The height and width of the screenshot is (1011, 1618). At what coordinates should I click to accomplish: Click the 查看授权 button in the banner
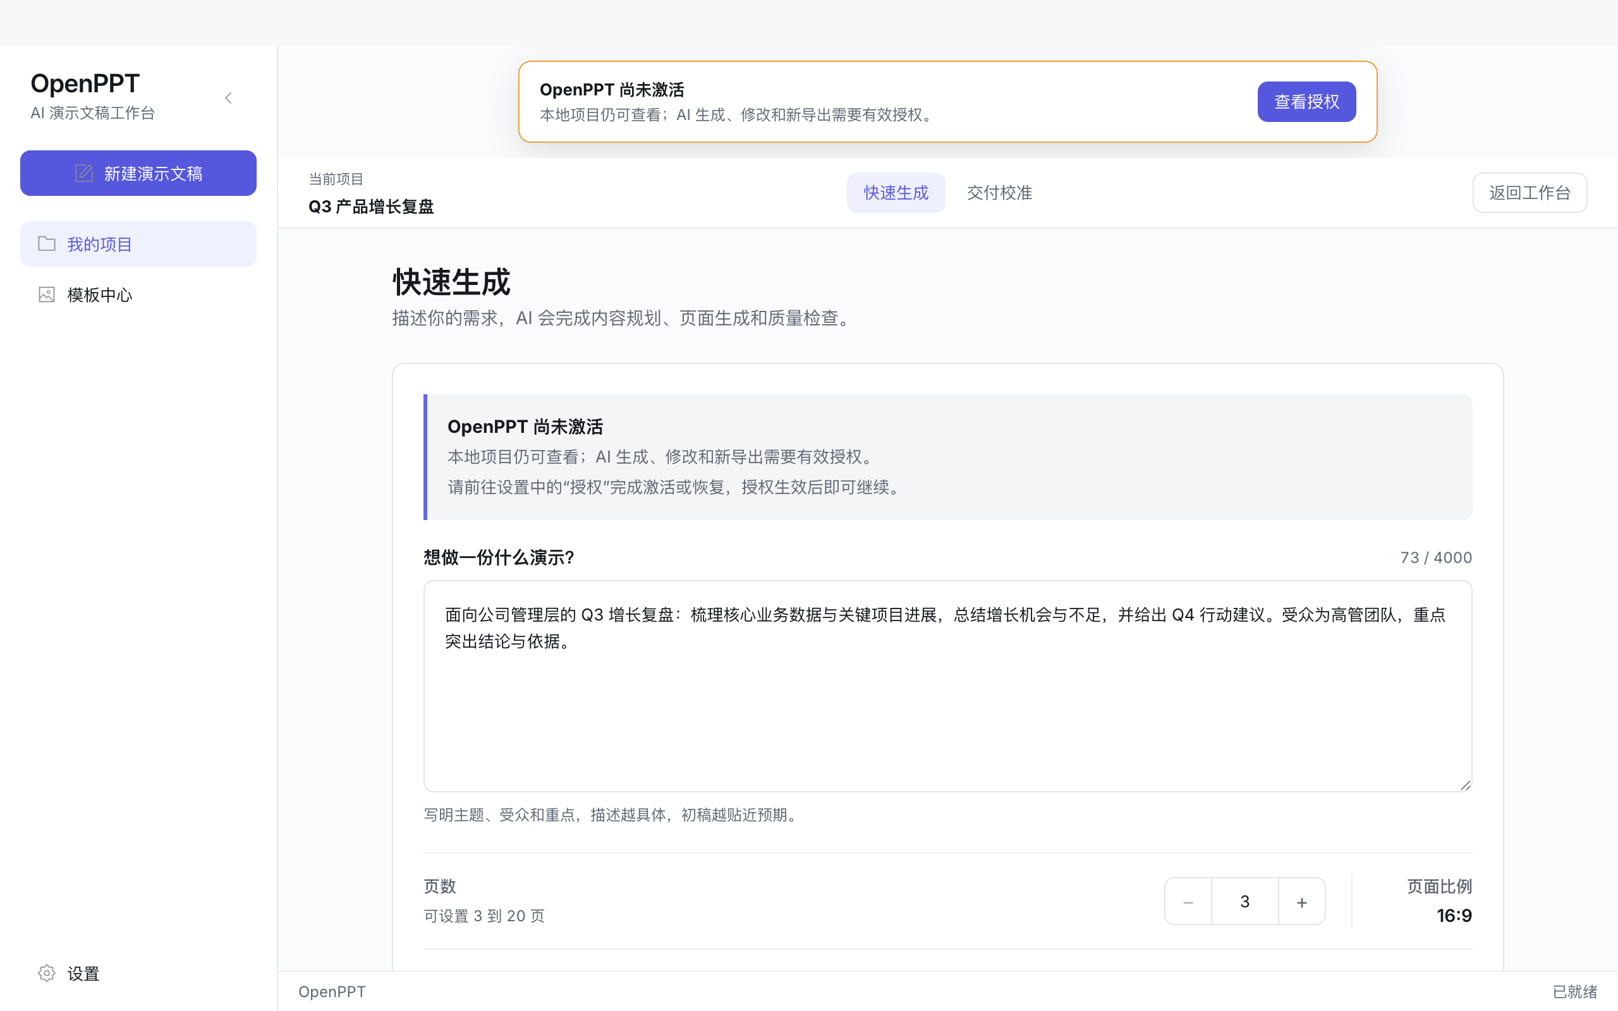[x=1306, y=102]
